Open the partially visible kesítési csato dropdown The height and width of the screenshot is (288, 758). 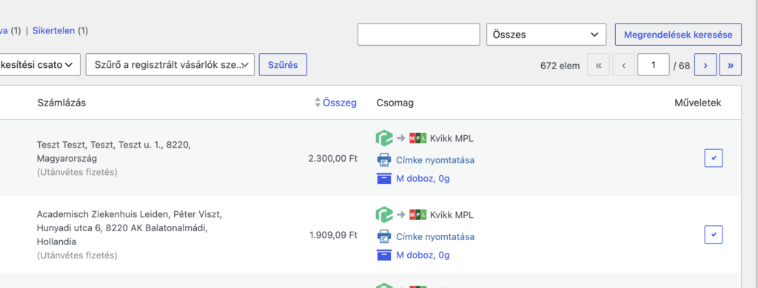(x=40, y=65)
